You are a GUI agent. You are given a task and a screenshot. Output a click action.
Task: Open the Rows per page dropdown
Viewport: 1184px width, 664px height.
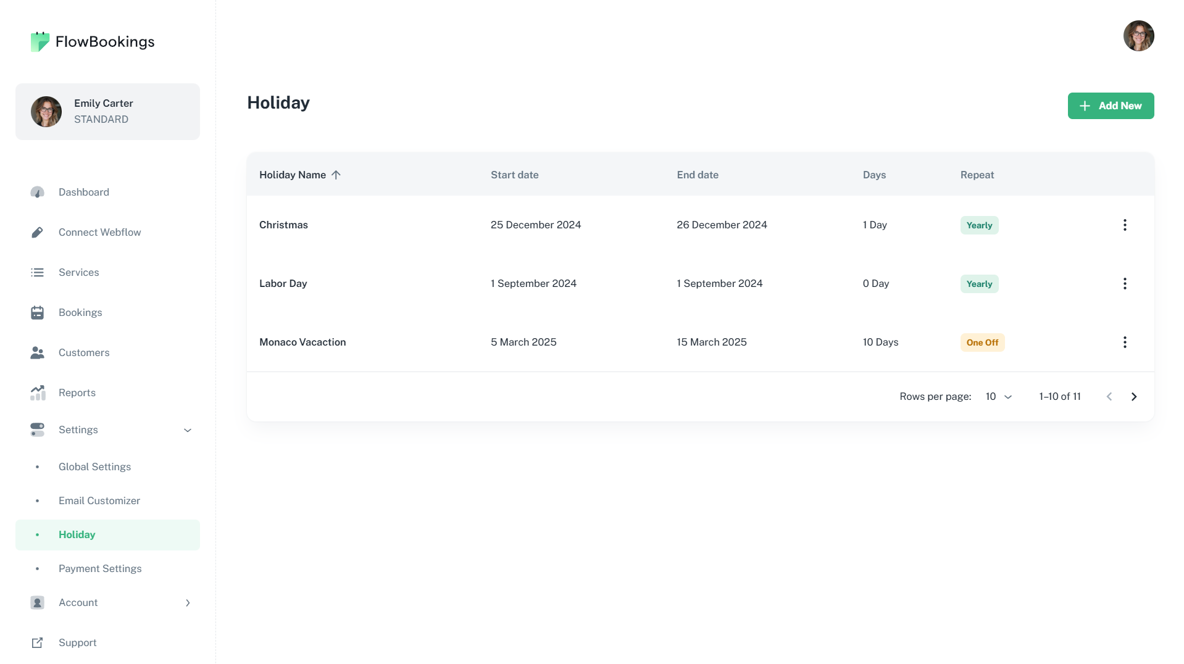(998, 397)
